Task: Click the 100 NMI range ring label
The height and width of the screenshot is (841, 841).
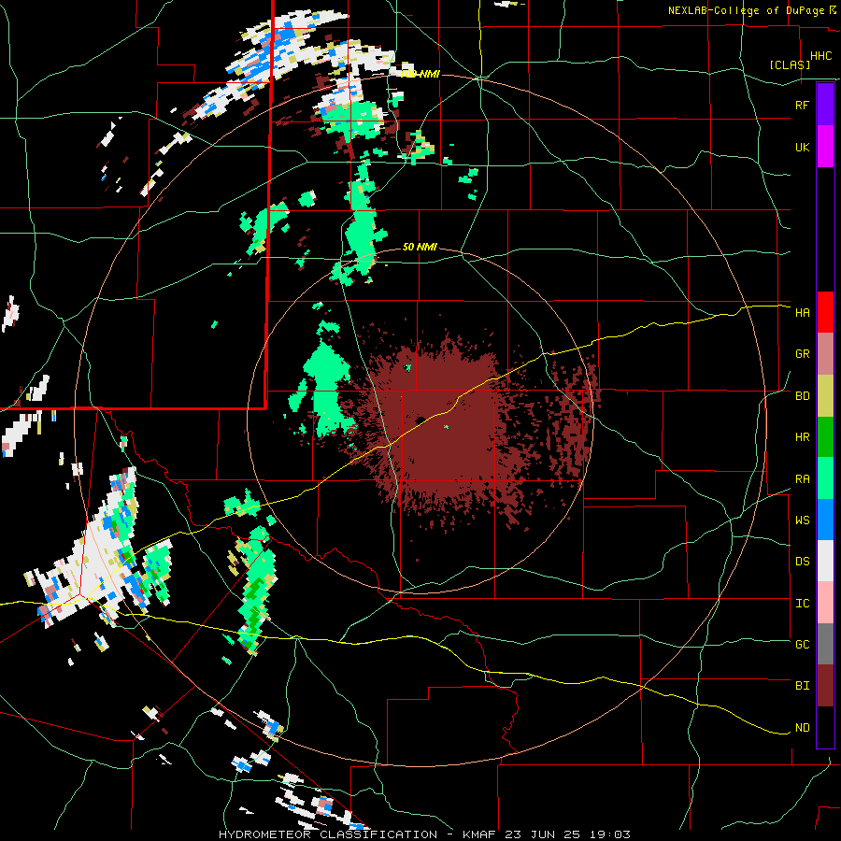Action: [420, 74]
